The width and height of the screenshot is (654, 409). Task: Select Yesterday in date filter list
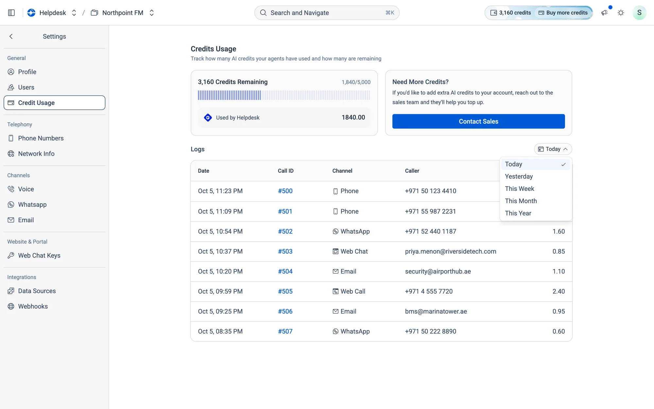coord(536,176)
